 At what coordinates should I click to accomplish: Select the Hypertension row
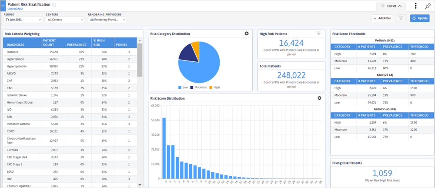coord(70,59)
